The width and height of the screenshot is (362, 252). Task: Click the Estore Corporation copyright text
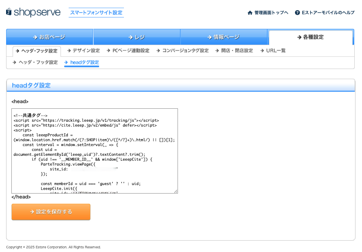[x=53, y=247]
